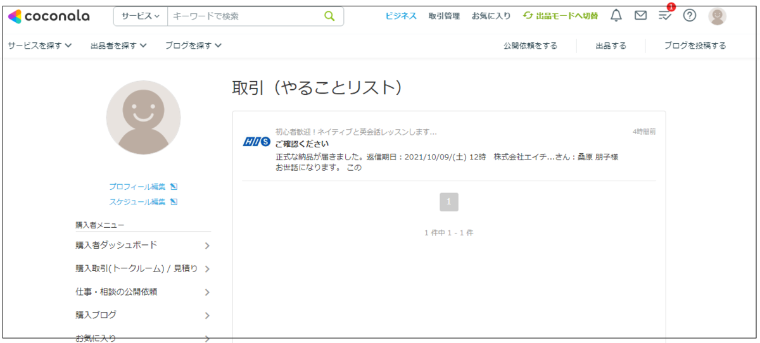Image resolution: width=760 pixels, height=343 pixels.
Task: Open お気に入り in the header
Action: tap(491, 16)
